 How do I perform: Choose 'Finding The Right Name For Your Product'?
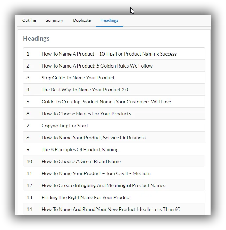pos(114,197)
